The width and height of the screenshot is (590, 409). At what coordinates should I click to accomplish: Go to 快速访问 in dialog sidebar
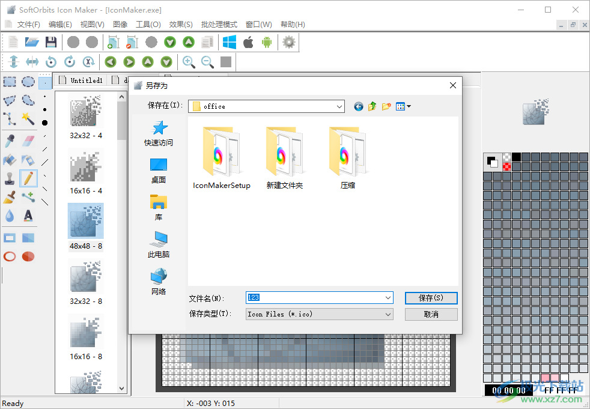[x=159, y=133]
